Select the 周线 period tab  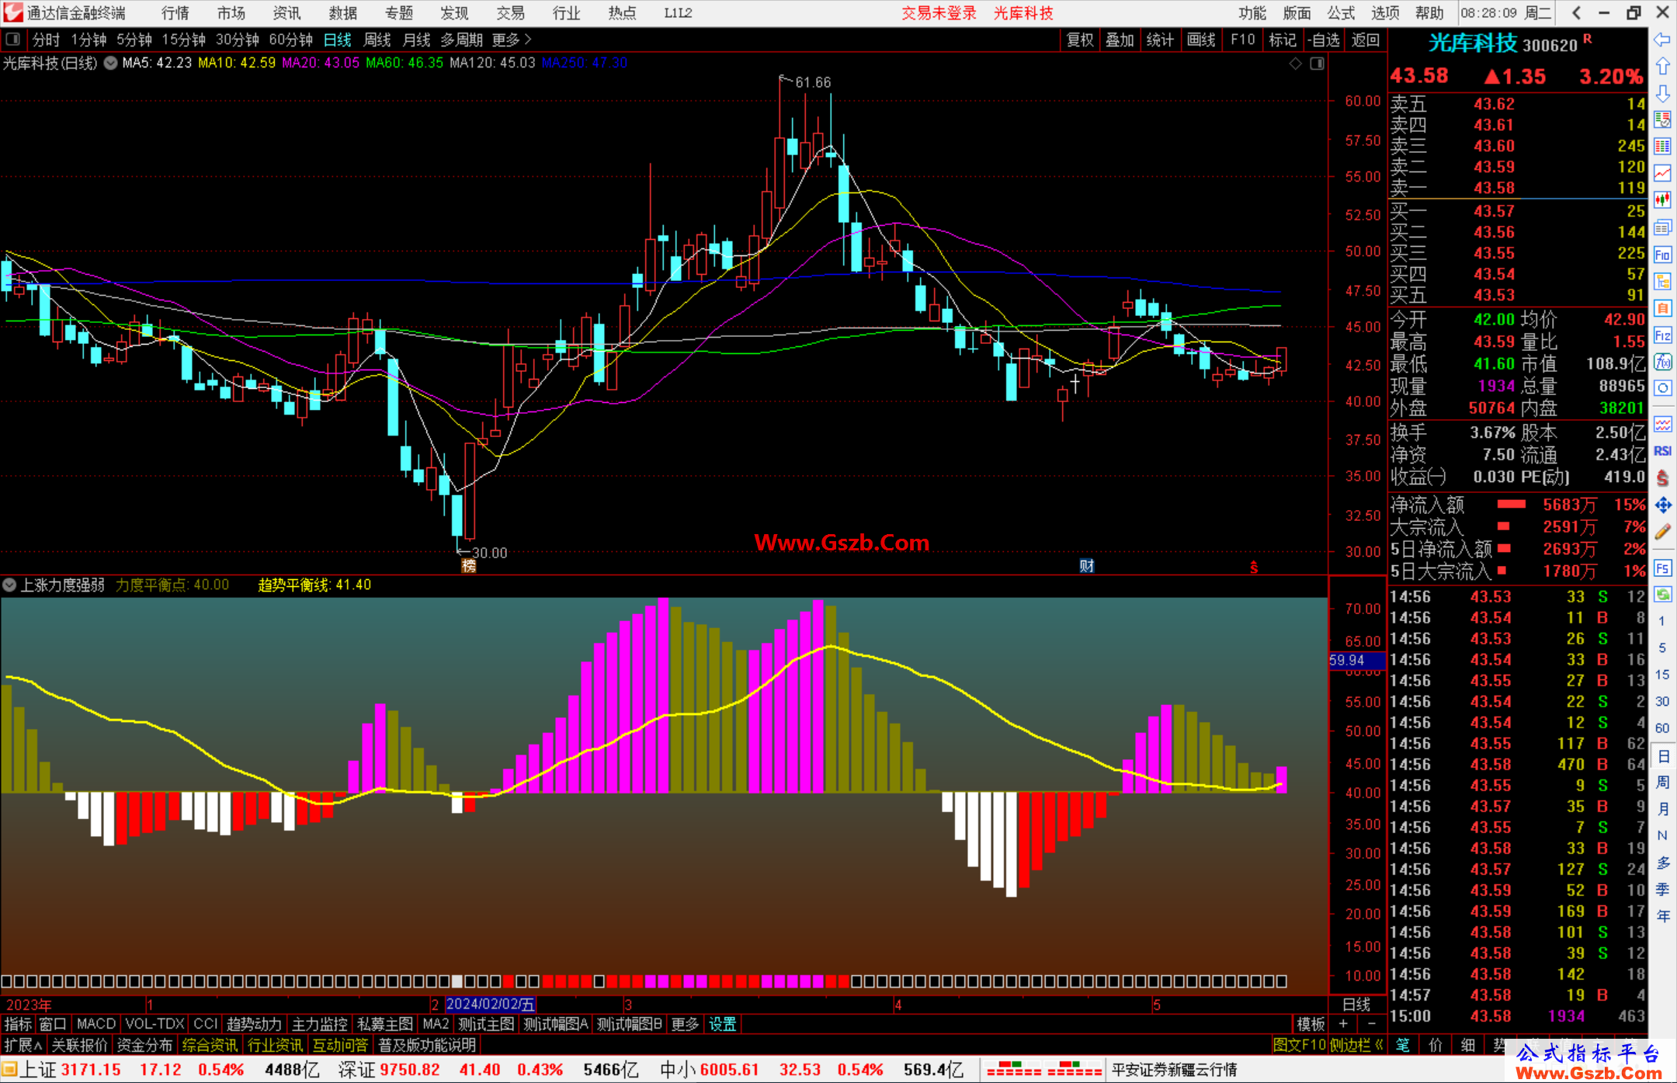pyautogui.click(x=377, y=40)
